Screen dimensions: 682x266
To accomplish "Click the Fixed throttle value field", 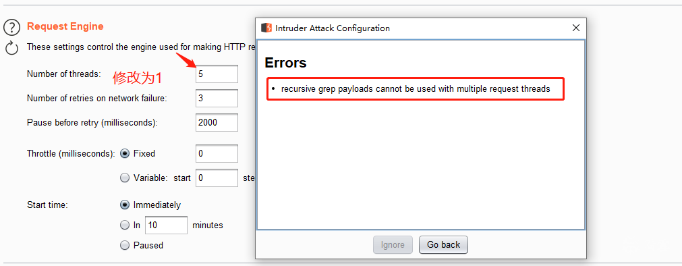I will [x=217, y=154].
